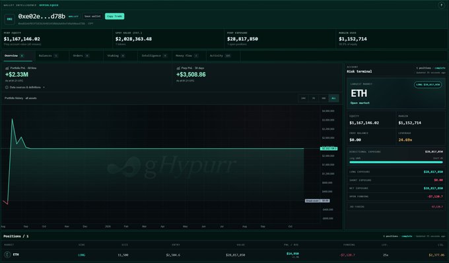Select the 7D chart range

[314, 98]
